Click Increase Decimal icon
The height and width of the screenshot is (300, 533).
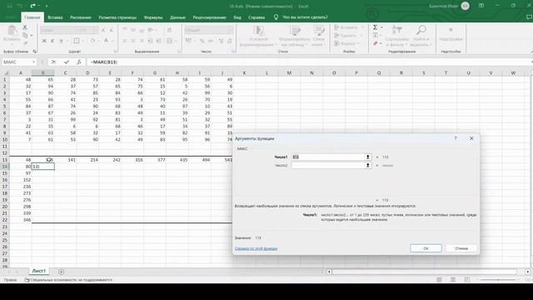(221, 41)
